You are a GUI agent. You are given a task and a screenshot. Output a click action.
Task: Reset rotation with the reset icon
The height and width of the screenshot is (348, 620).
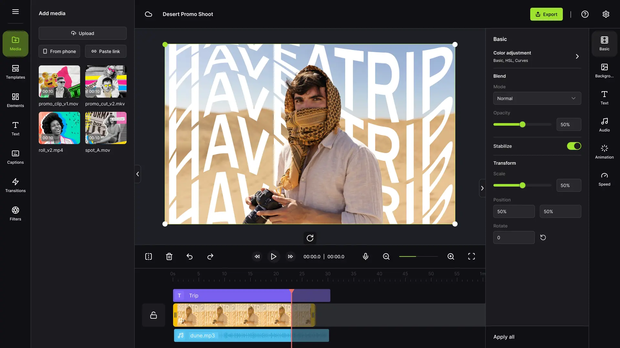point(543,237)
